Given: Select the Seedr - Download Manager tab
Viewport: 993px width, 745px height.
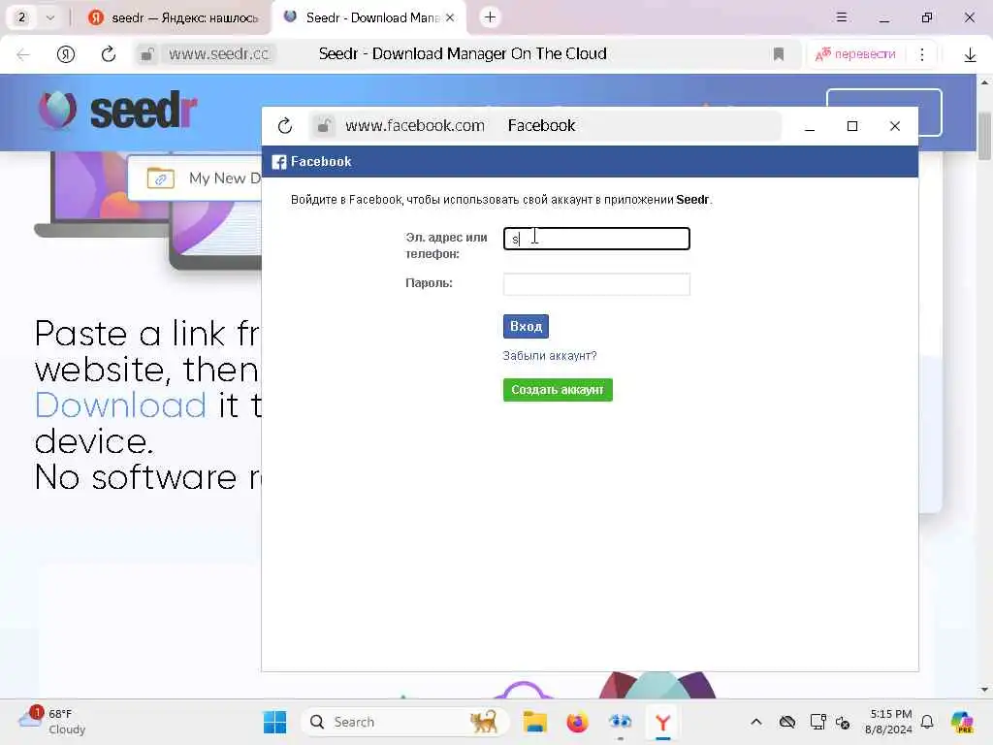Looking at the screenshot, I should [368, 17].
